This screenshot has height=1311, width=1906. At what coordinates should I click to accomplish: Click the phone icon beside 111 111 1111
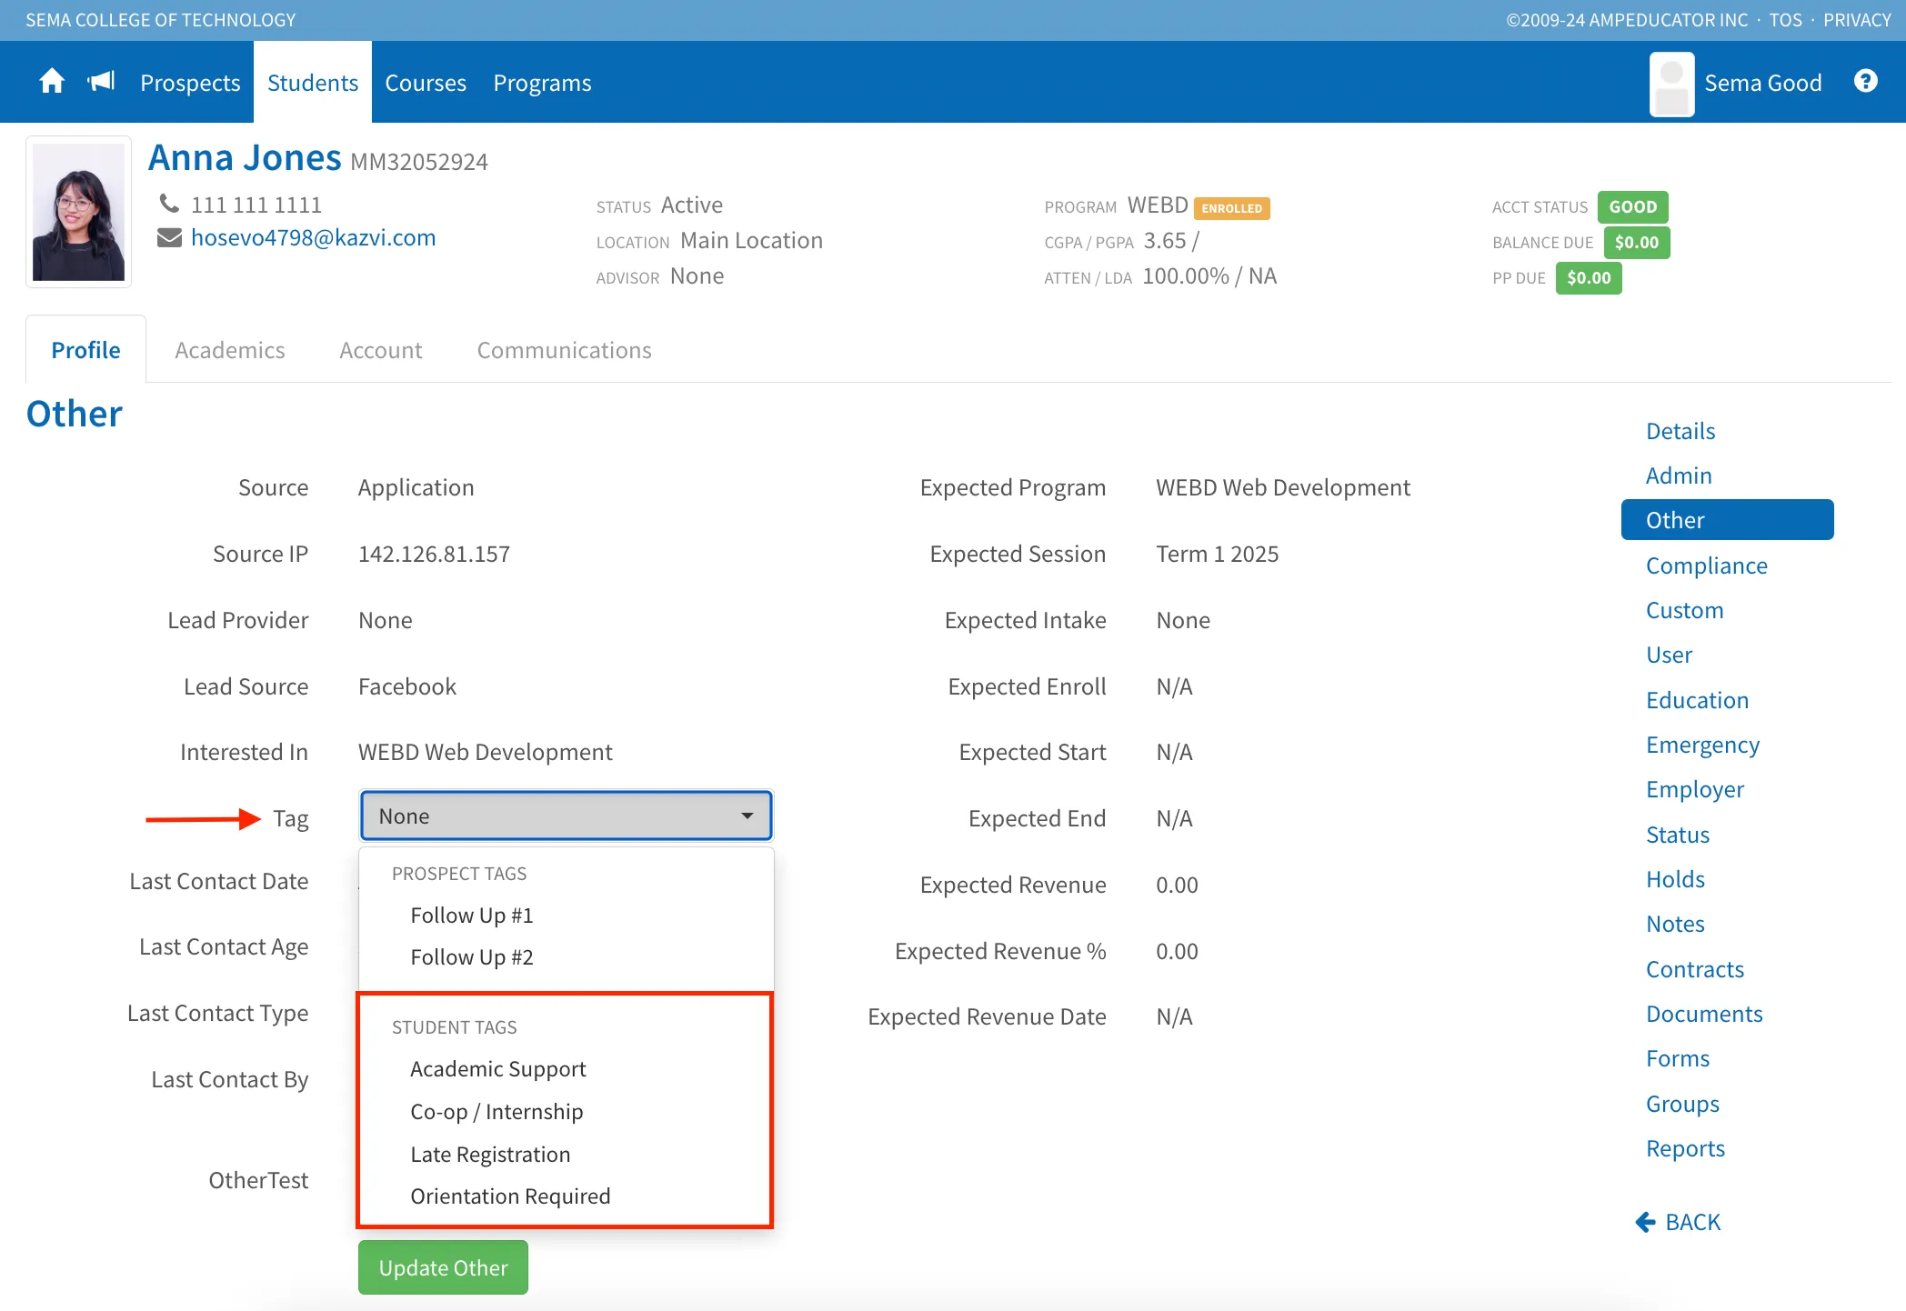tap(169, 204)
